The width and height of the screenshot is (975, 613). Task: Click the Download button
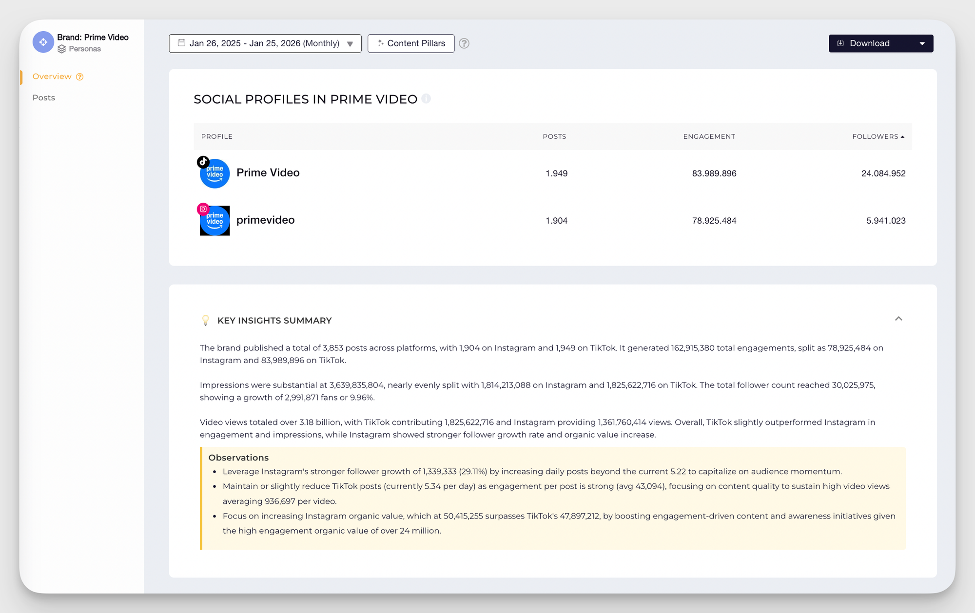click(869, 43)
